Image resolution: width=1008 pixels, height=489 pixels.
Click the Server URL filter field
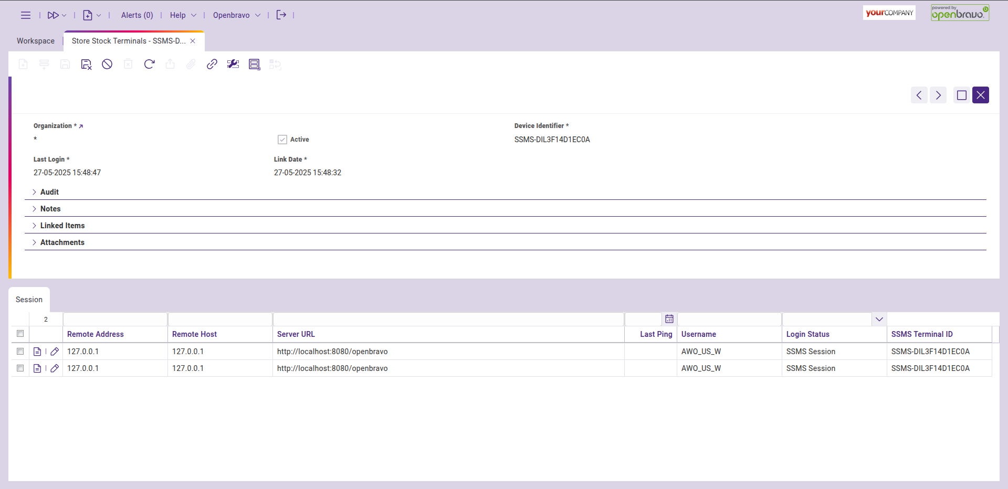pyautogui.click(x=448, y=319)
